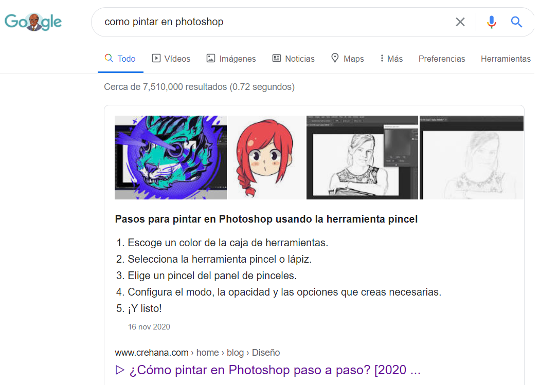540x385 pixels.
Task: Open the Preferencias dropdown
Action: pyautogui.click(x=441, y=59)
